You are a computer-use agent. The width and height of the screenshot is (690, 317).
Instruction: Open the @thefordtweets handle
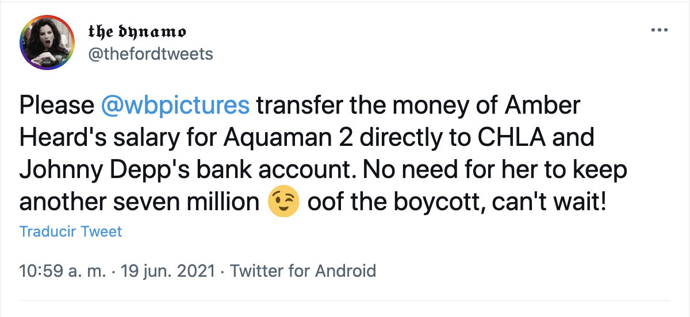tap(150, 54)
